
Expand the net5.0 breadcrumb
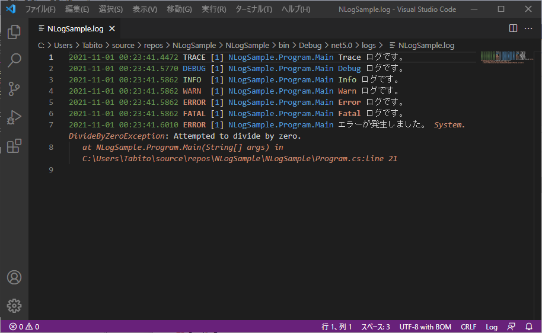click(x=342, y=45)
